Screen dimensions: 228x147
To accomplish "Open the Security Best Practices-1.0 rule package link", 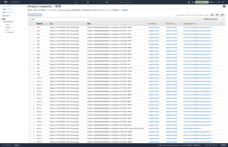I will (x=193, y=129).
